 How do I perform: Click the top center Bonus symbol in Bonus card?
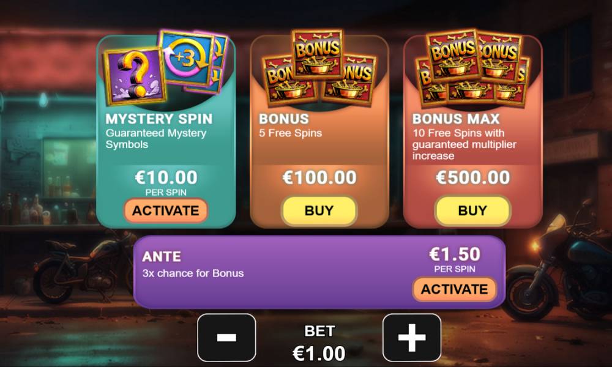[318, 54]
